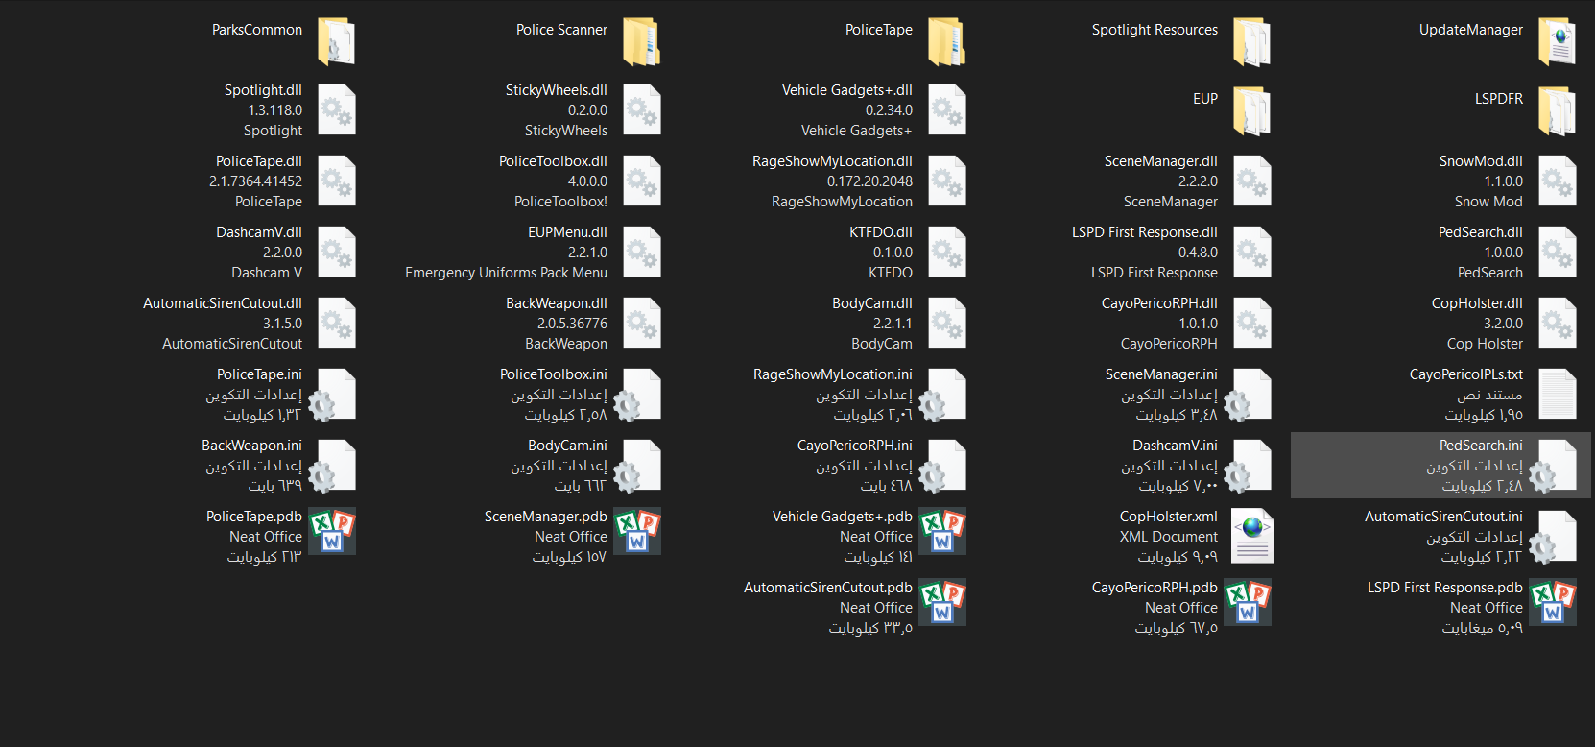1595x747 pixels.
Task: Select the BodyCam.dll file icon
Action: (x=946, y=323)
